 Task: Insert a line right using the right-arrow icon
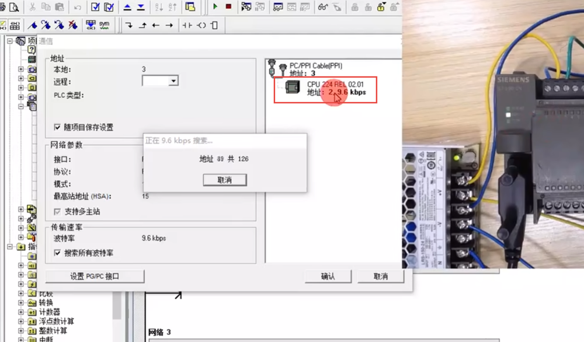tap(169, 25)
